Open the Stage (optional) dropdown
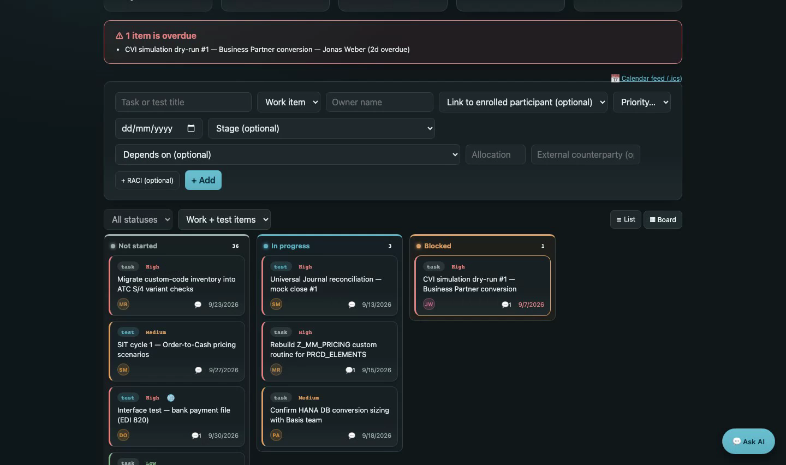The height and width of the screenshot is (465, 786). (x=321, y=128)
